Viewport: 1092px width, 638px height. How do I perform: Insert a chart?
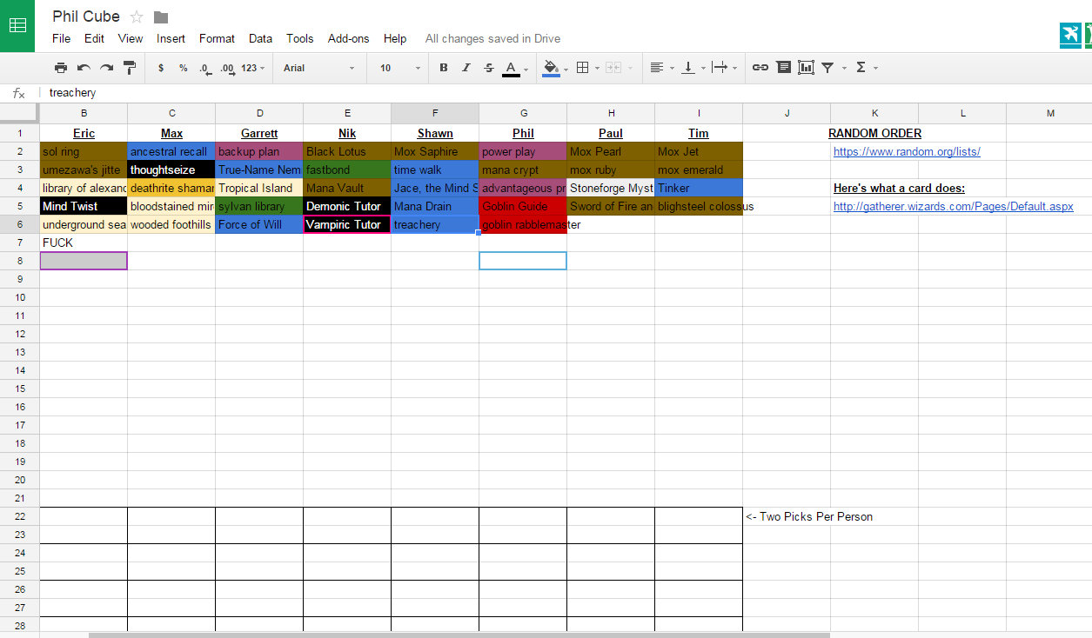pos(806,68)
